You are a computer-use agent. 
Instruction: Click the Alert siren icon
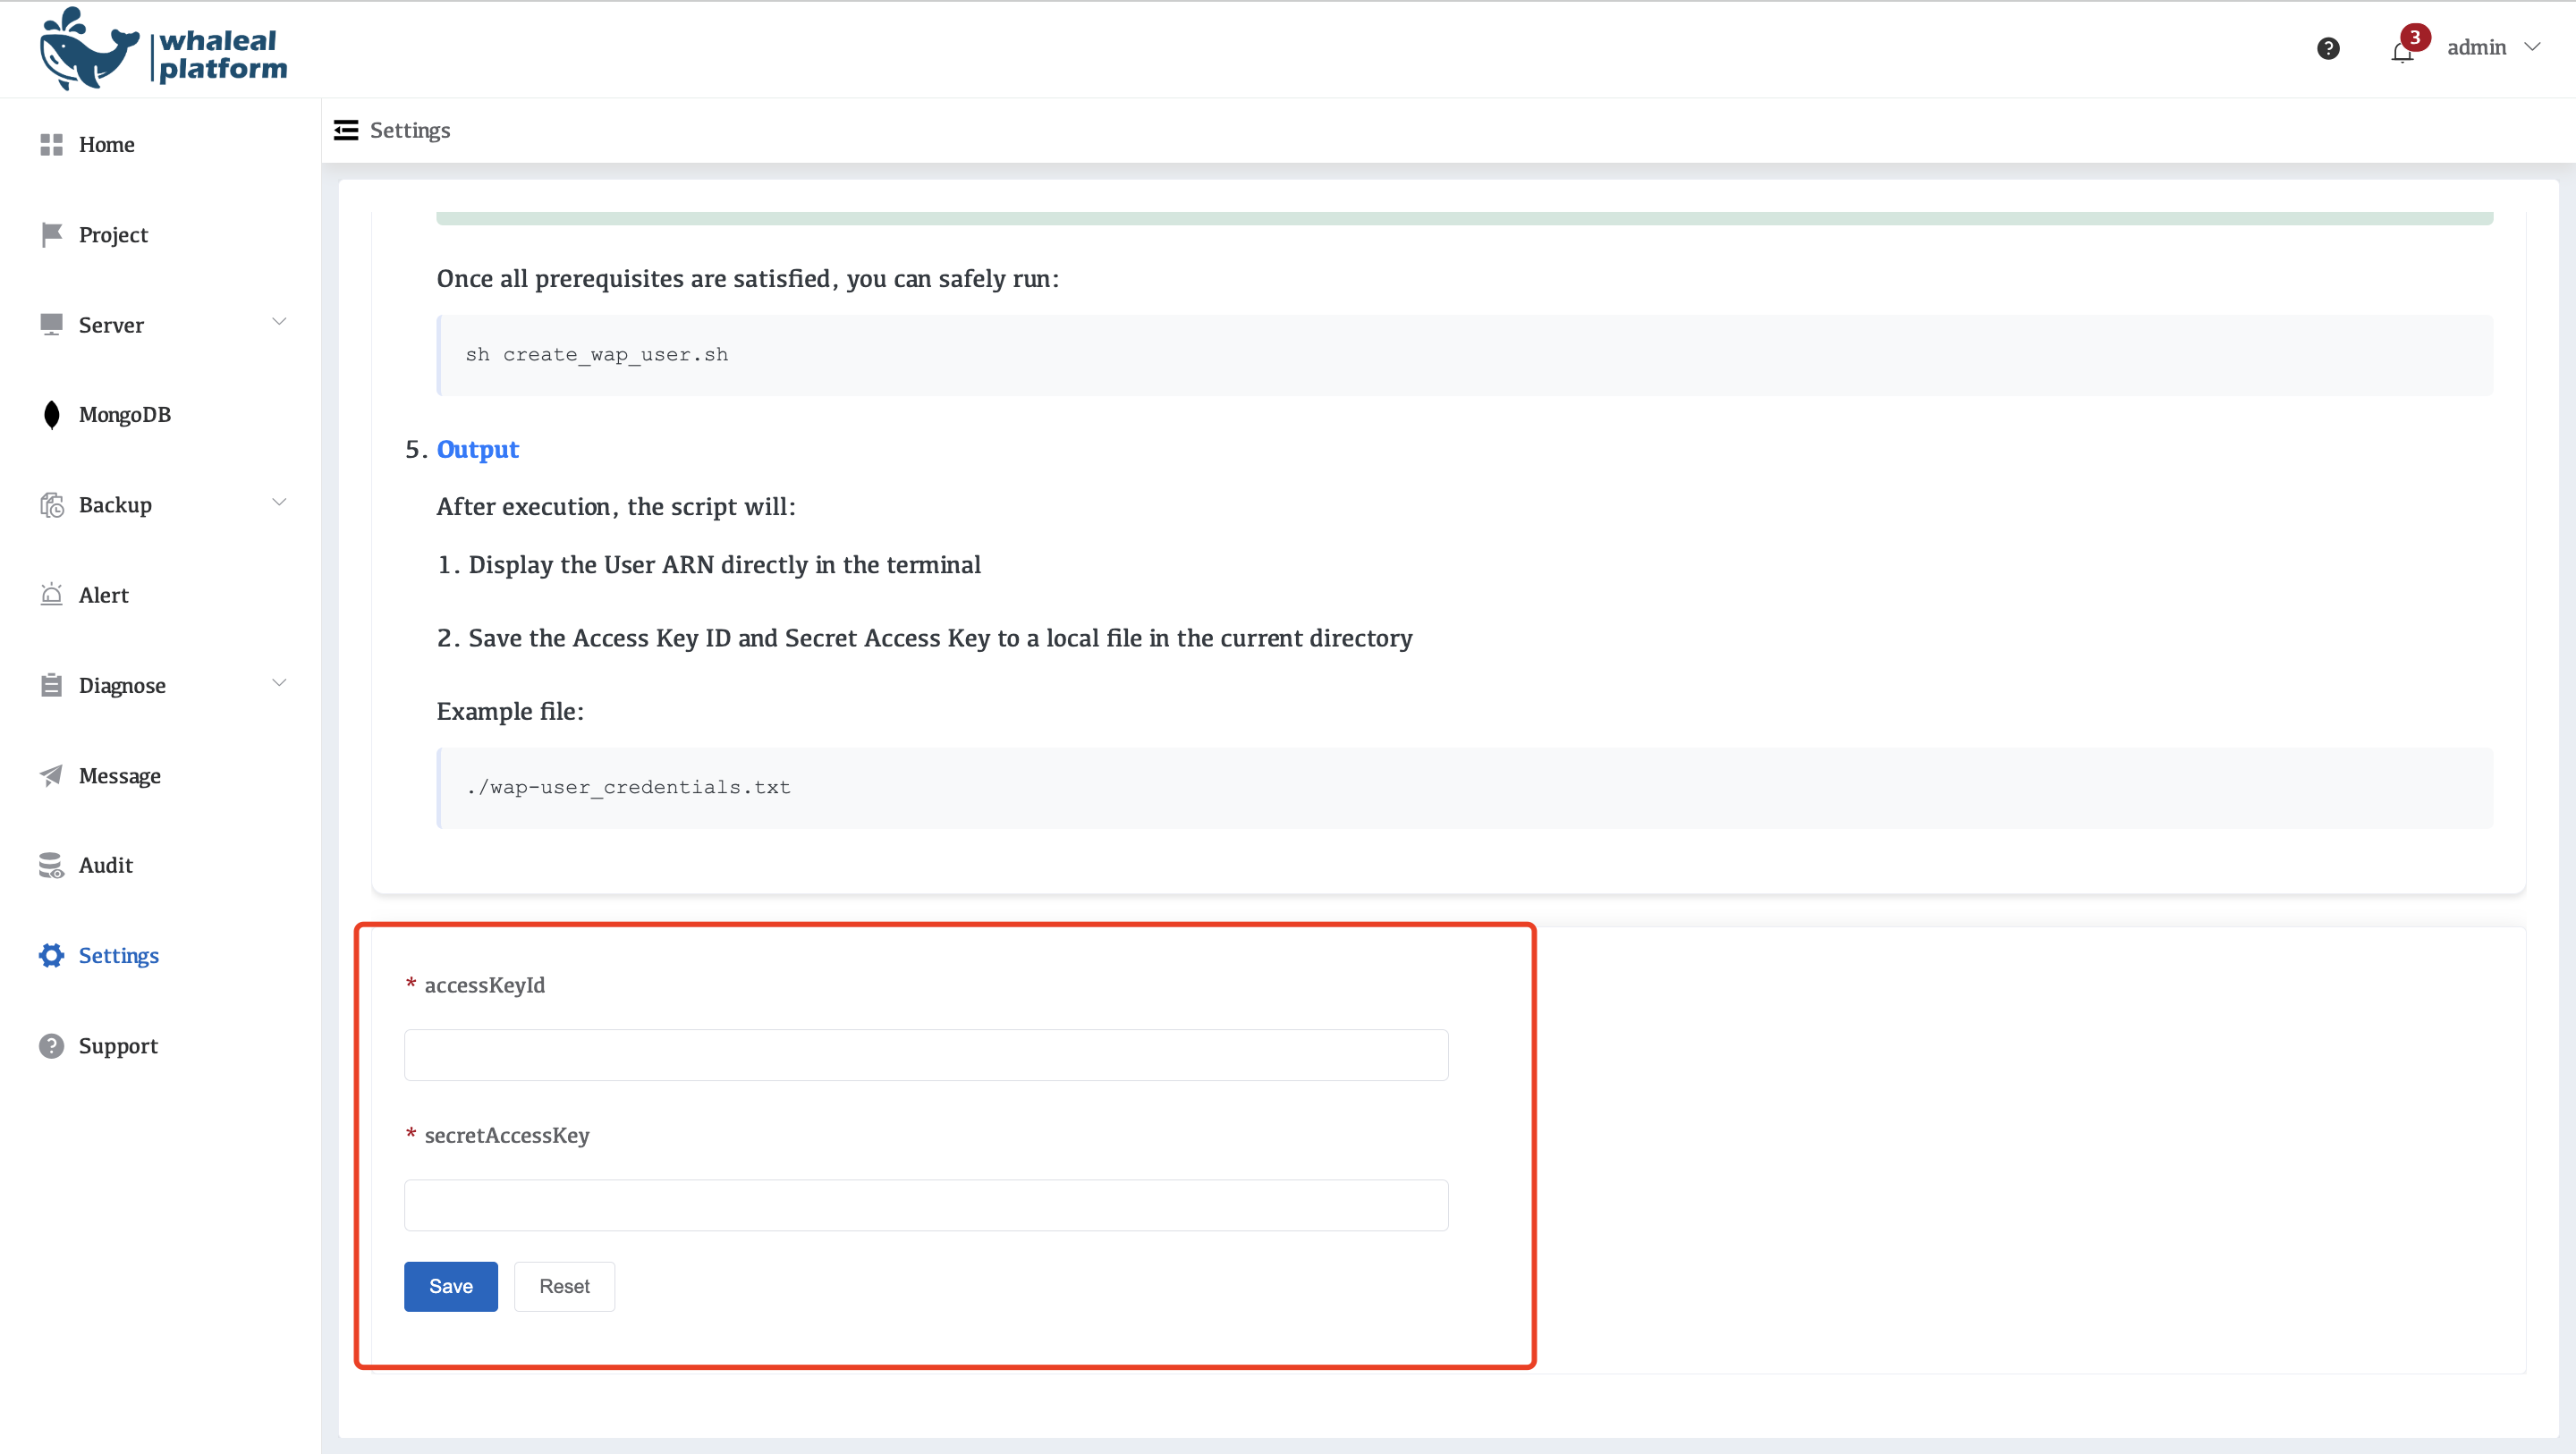pos(51,595)
